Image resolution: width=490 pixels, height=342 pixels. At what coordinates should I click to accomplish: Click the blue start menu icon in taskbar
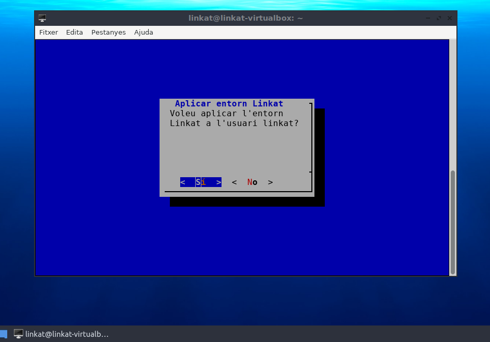(3, 334)
